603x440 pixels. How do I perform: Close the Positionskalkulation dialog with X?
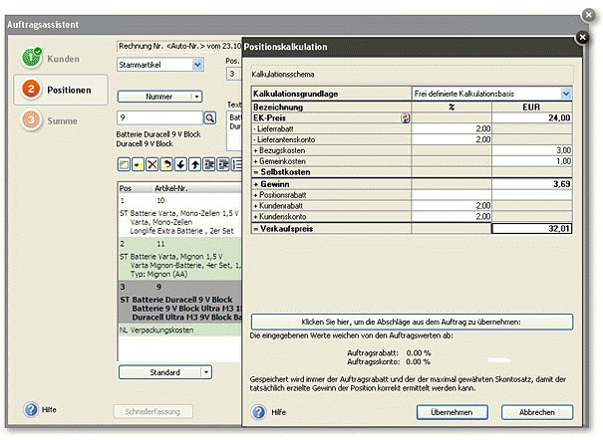pyautogui.click(x=582, y=37)
